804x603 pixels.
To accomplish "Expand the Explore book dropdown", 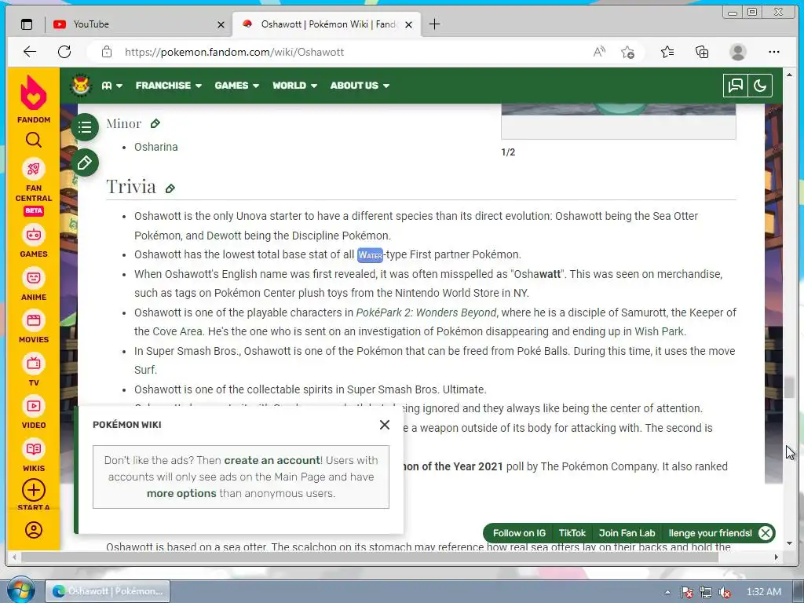I will point(111,86).
